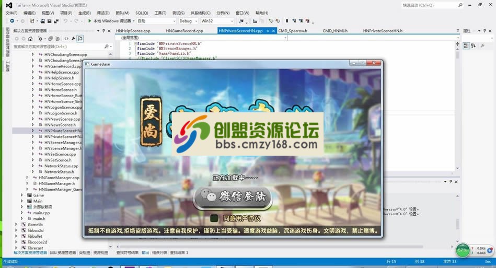Switch to the HNHelpScence.cpp tab
The height and width of the screenshot is (268, 496).
point(133,31)
